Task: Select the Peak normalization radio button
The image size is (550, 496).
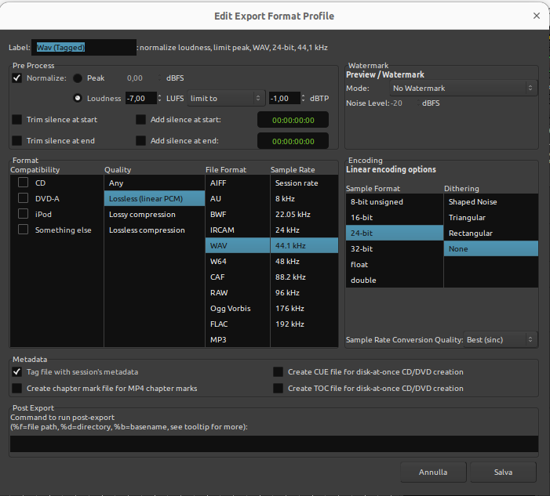Action: (x=78, y=78)
